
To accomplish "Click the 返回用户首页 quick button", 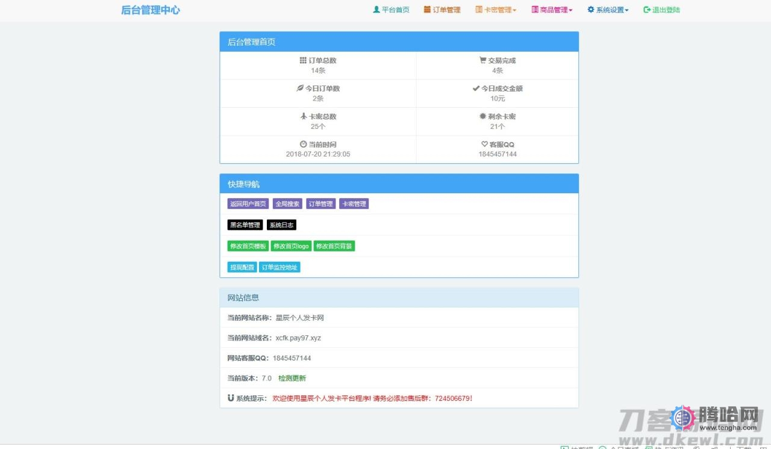I will pyautogui.click(x=248, y=204).
